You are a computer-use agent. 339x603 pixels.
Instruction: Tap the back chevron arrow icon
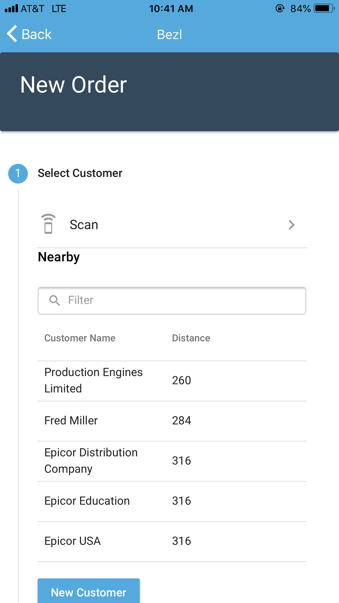tap(12, 34)
